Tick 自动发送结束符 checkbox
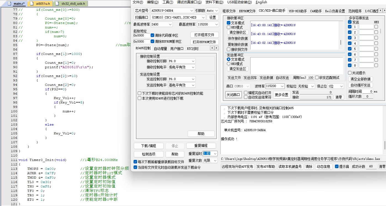386x206 pixels. coord(246,97)
